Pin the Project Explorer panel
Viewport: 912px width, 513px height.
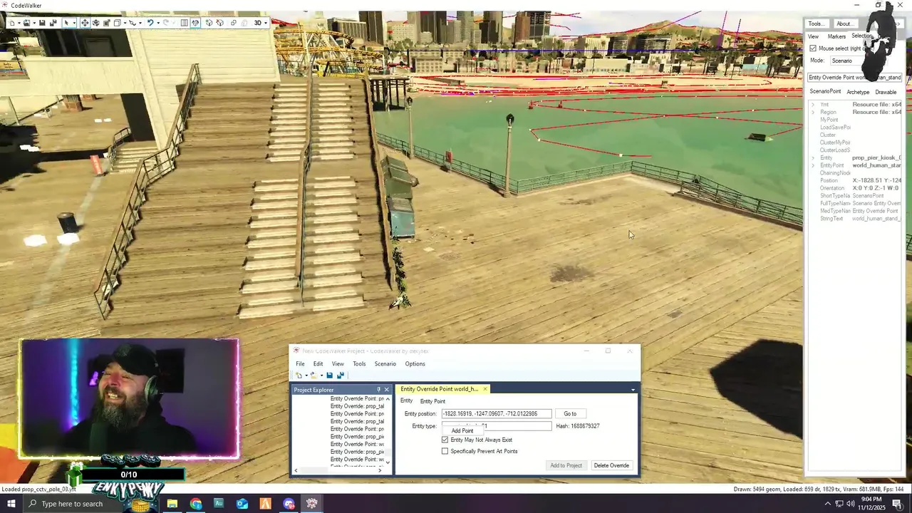pos(378,390)
